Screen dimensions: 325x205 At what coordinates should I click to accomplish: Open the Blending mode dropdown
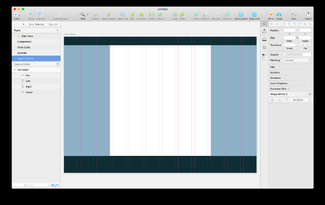297,60
